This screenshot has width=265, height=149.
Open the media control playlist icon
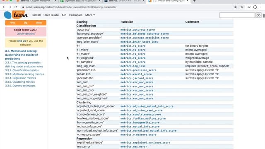[x=249, y=7]
